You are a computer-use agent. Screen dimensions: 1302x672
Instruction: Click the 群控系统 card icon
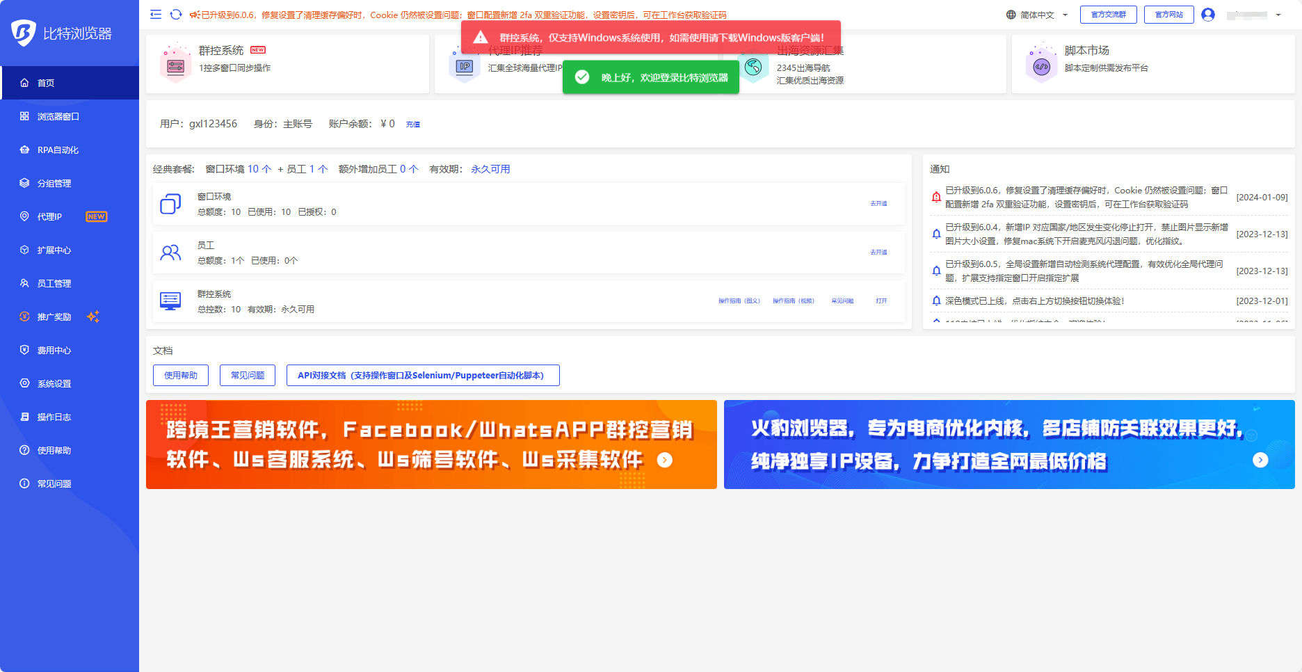[x=175, y=64]
